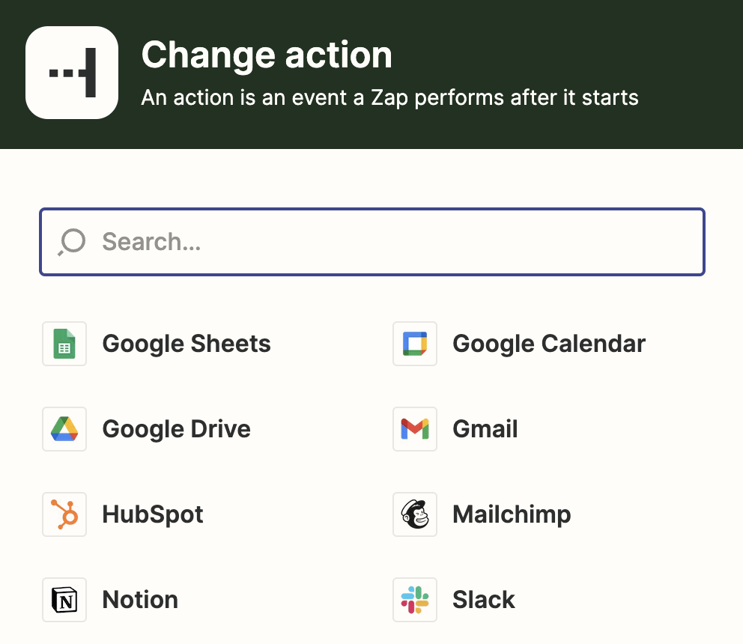Open the Gmail icon
This screenshot has height=644, width=743.
tap(415, 428)
